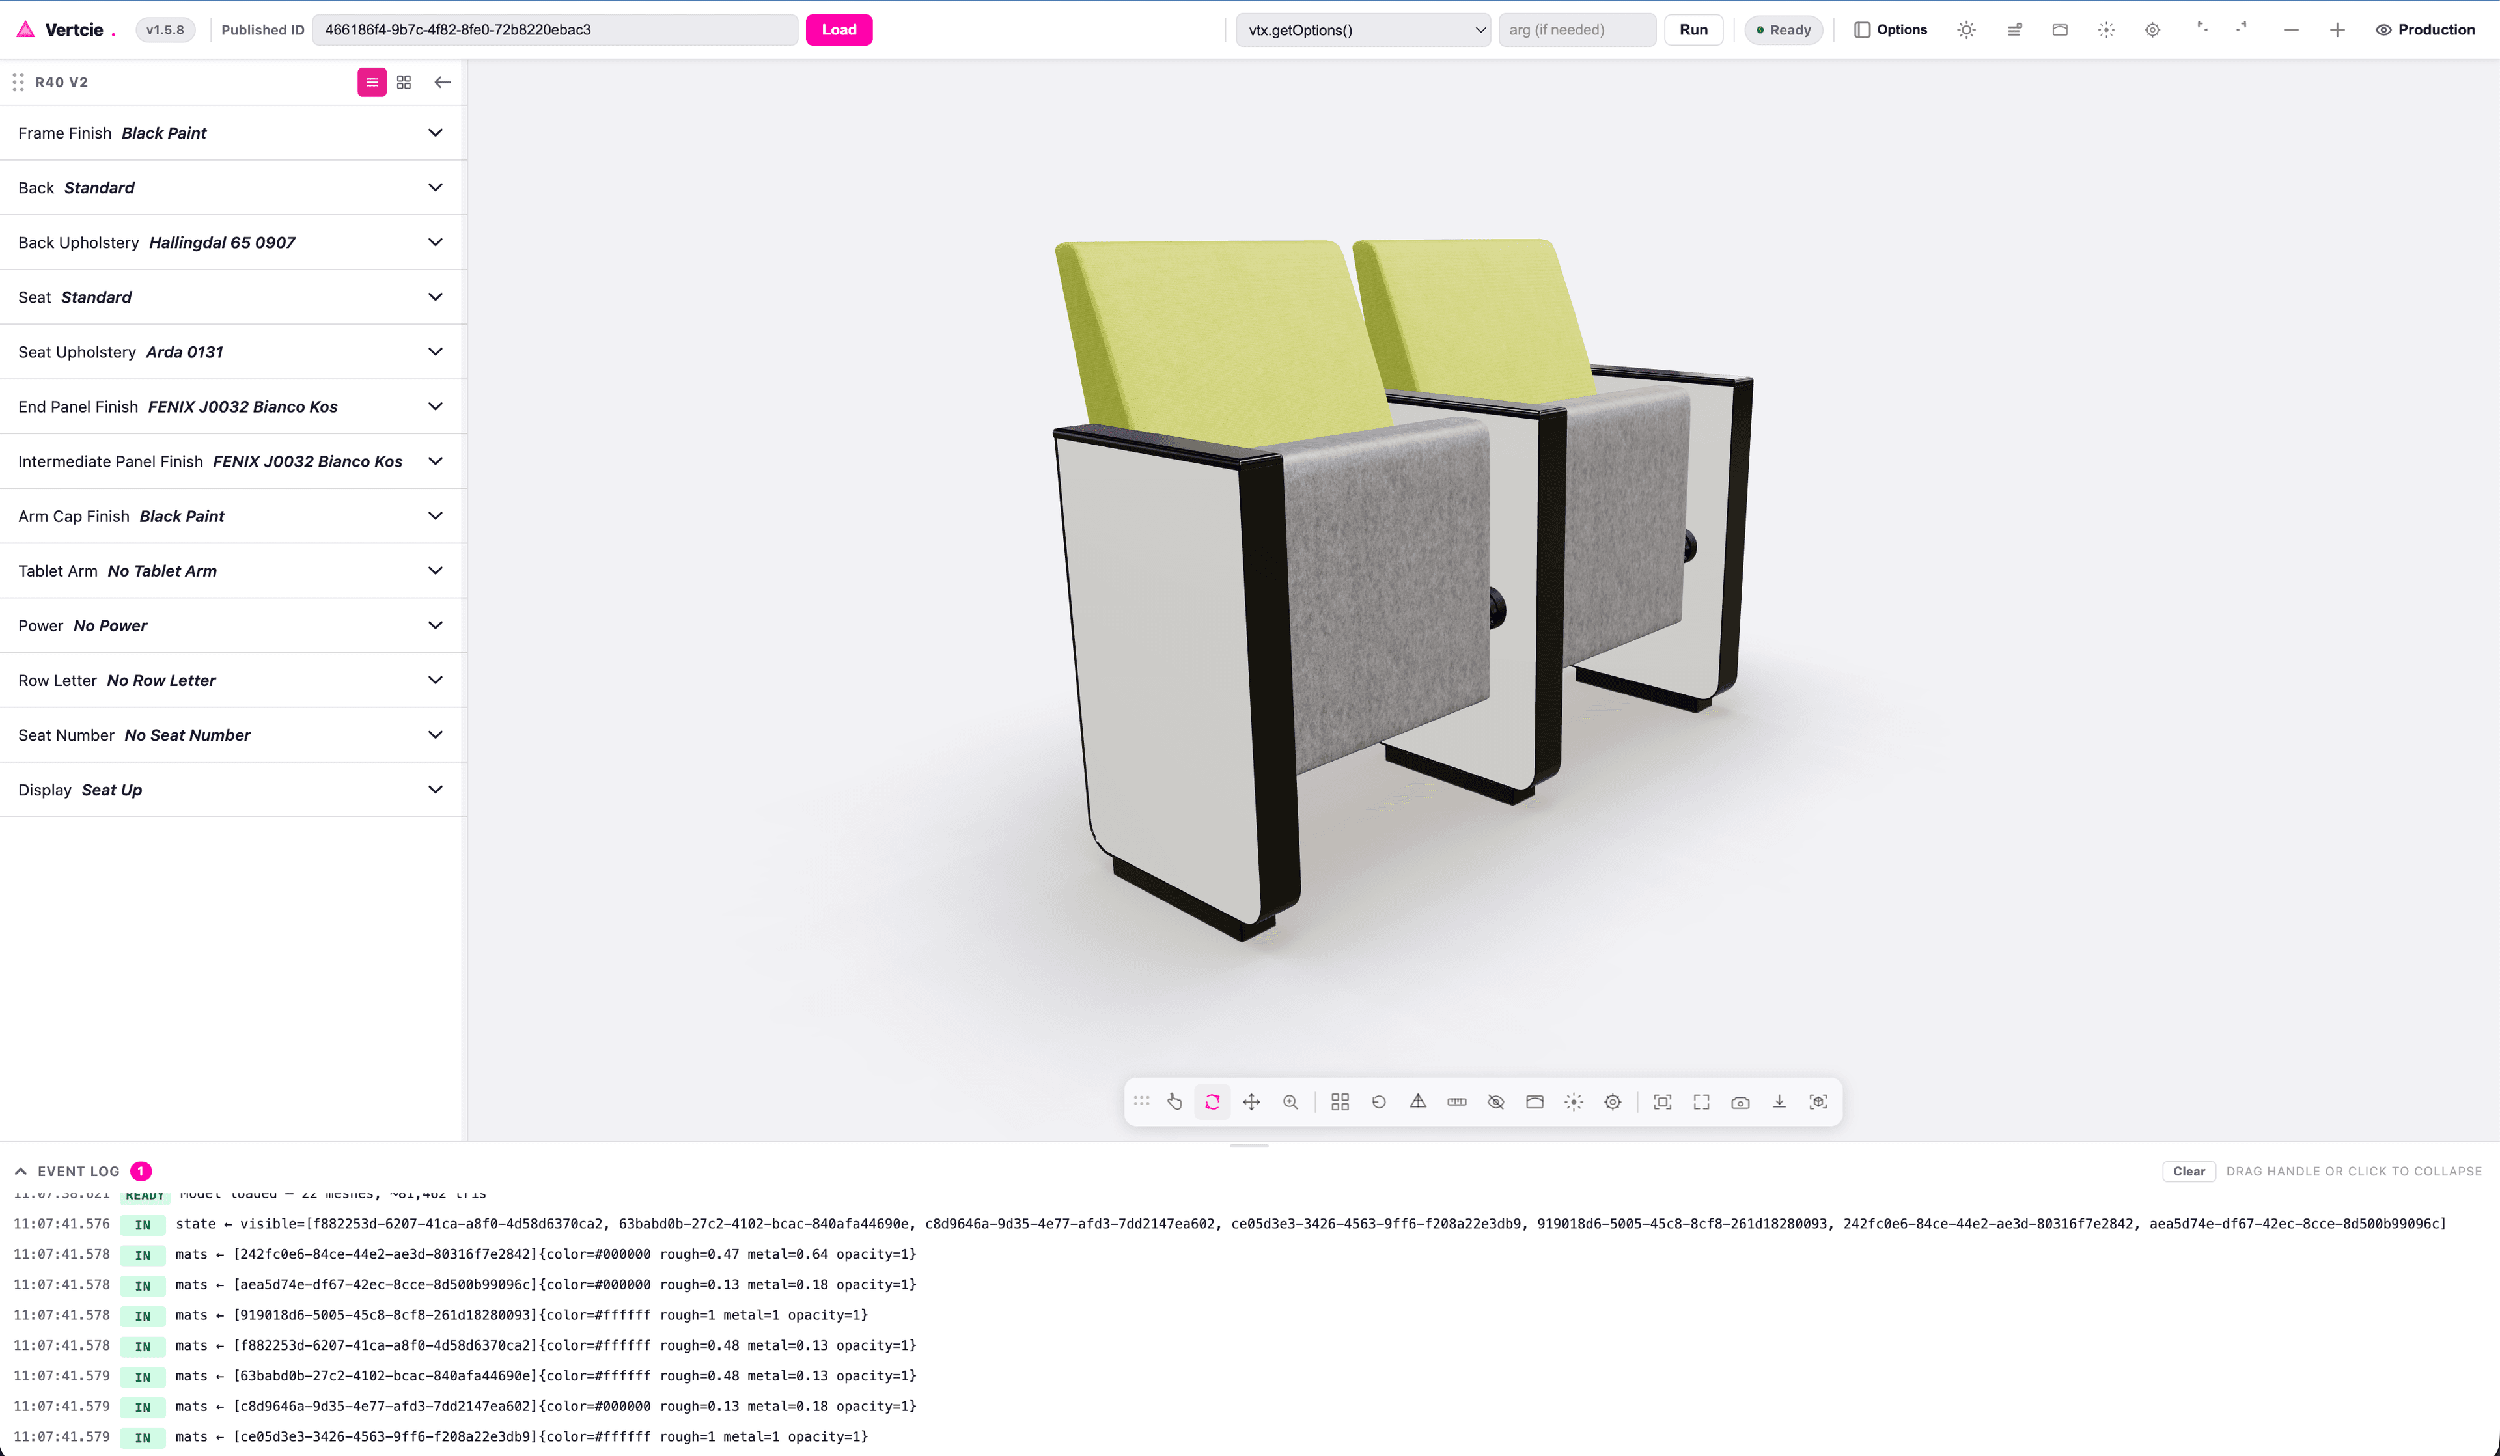The image size is (2500, 1456).
Task: Toggle the Options sidebar panel
Action: pos(1890,30)
